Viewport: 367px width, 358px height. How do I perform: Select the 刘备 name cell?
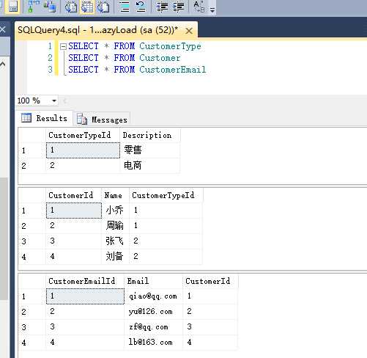point(115,257)
